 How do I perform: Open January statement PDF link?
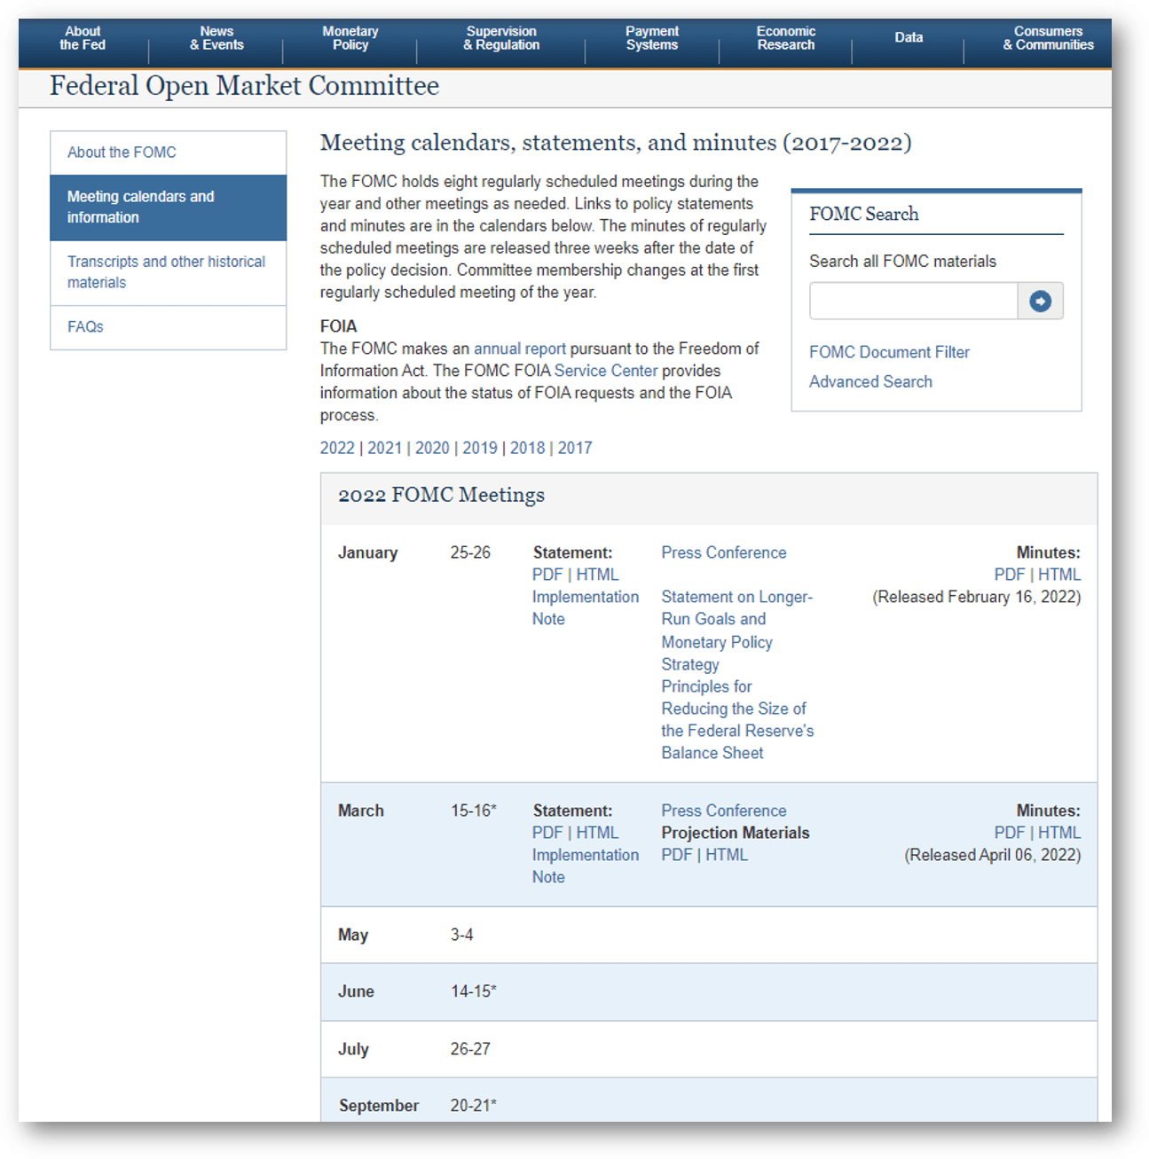[547, 575]
